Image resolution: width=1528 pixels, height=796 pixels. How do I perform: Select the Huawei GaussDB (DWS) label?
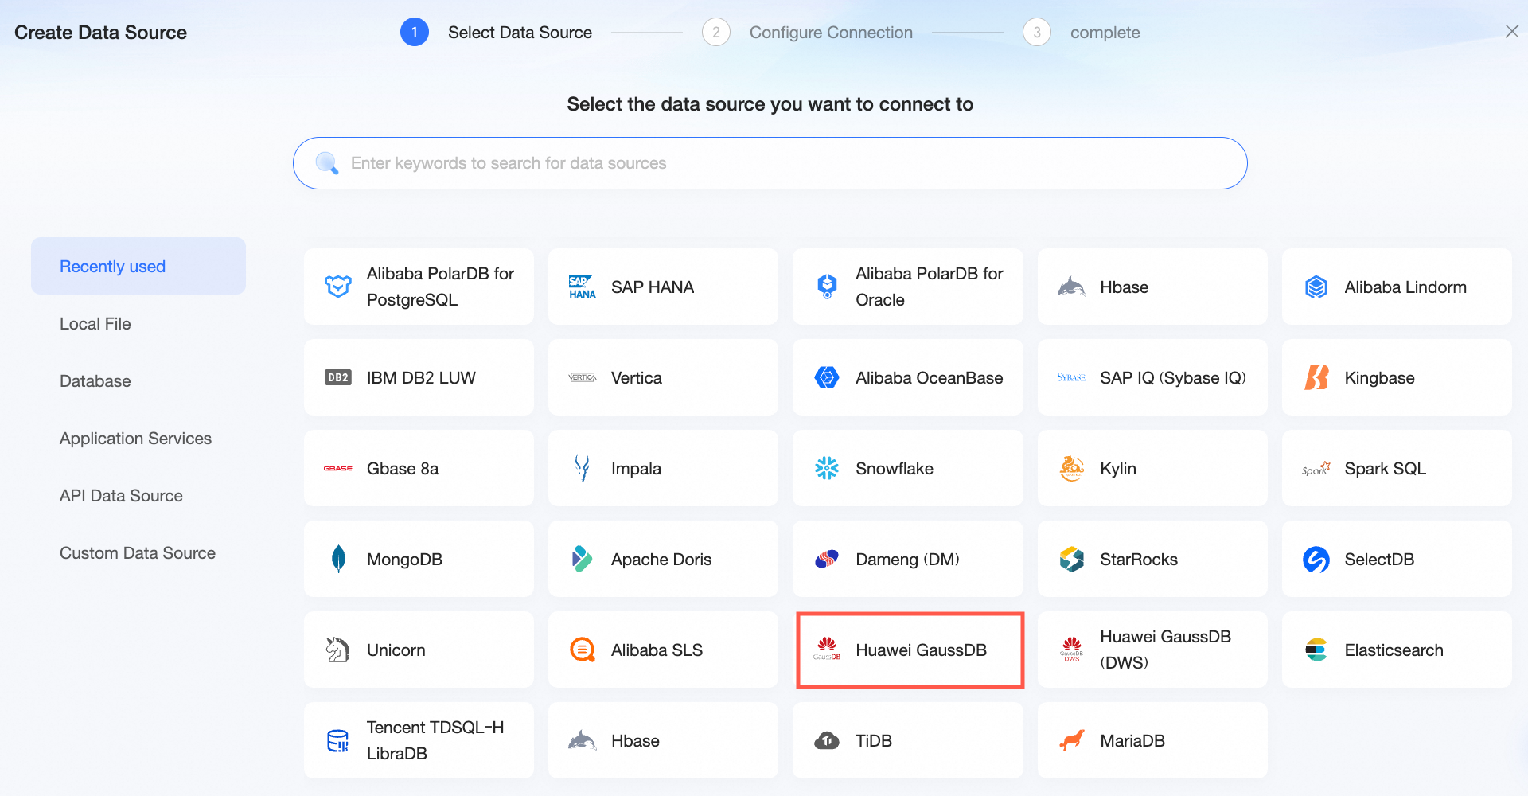[x=1165, y=649]
